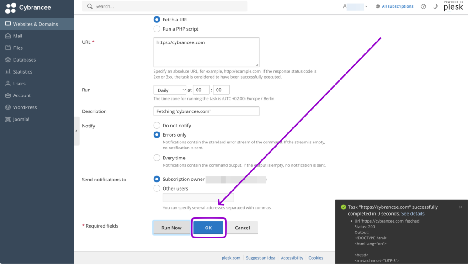The height and width of the screenshot is (265, 468).
Task: Click the Websites & Domains monitor icon
Action: [8, 24]
